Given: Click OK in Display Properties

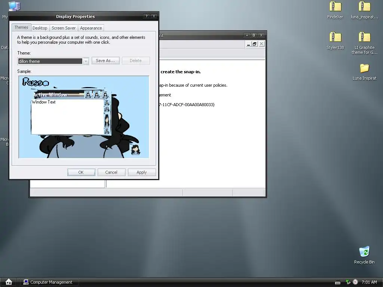Looking at the screenshot, I should [81, 172].
